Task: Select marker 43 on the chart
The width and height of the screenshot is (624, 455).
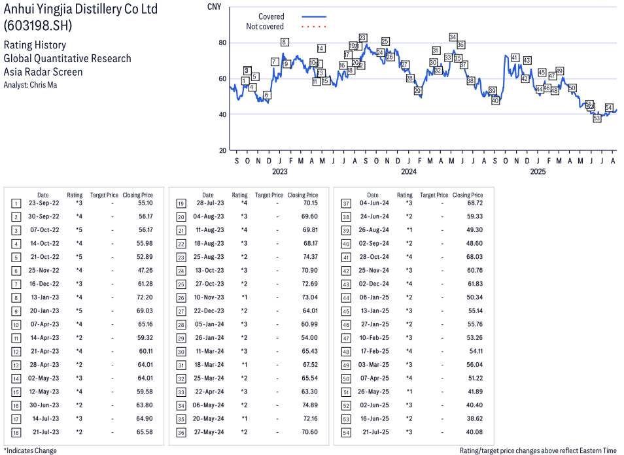Action: click(x=527, y=60)
